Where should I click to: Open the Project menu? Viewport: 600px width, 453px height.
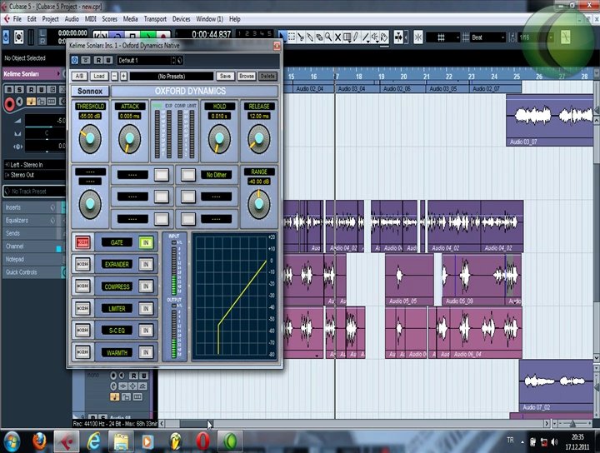(x=50, y=18)
